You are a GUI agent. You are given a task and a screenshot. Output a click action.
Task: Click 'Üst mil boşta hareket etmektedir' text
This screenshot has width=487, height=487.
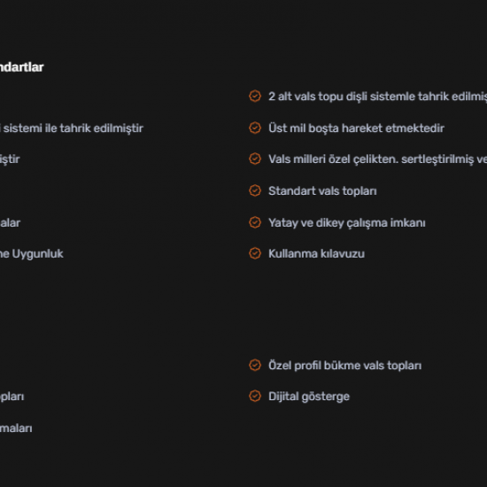pyautogui.click(x=356, y=128)
